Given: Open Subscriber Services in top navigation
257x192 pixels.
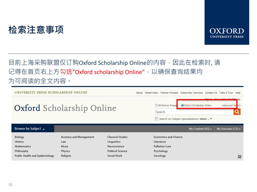Looking at the screenshot, I should click(x=191, y=93).
